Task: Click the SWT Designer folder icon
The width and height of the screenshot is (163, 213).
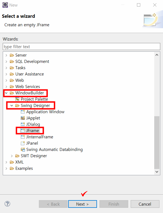Action: point(17,156)
